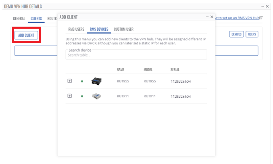Click the RUT955 green status dot
The width and height of the screenshot is (273, 164).
82,81
